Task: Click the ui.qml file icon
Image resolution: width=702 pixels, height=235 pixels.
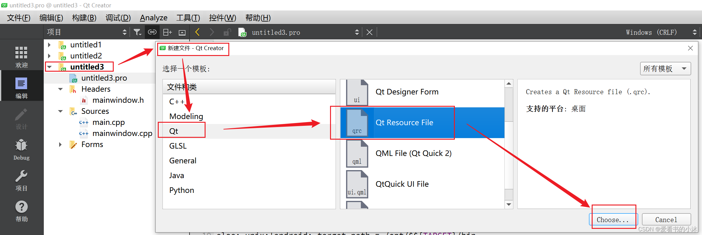Action: [357, 184]
